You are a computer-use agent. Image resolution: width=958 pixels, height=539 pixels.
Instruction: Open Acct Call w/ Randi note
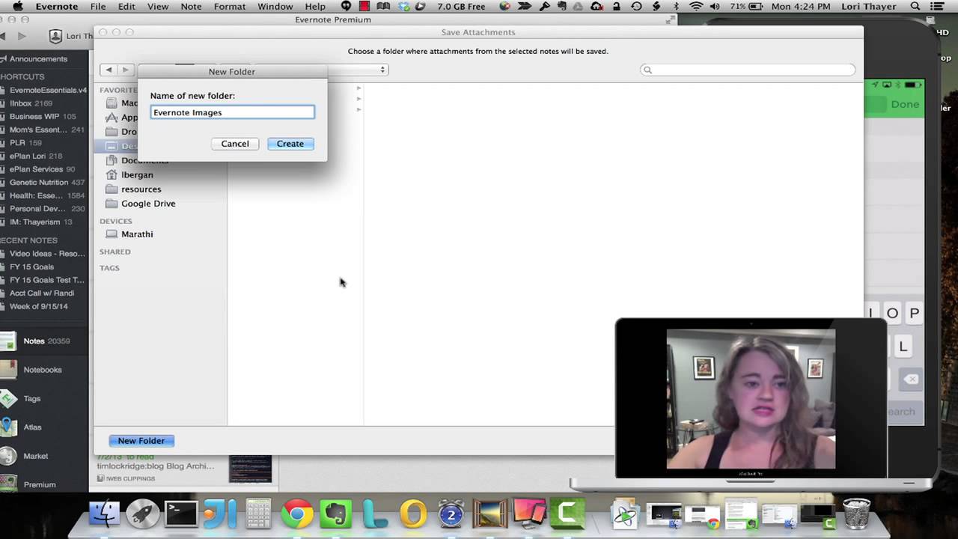click(x=42, y=293)
